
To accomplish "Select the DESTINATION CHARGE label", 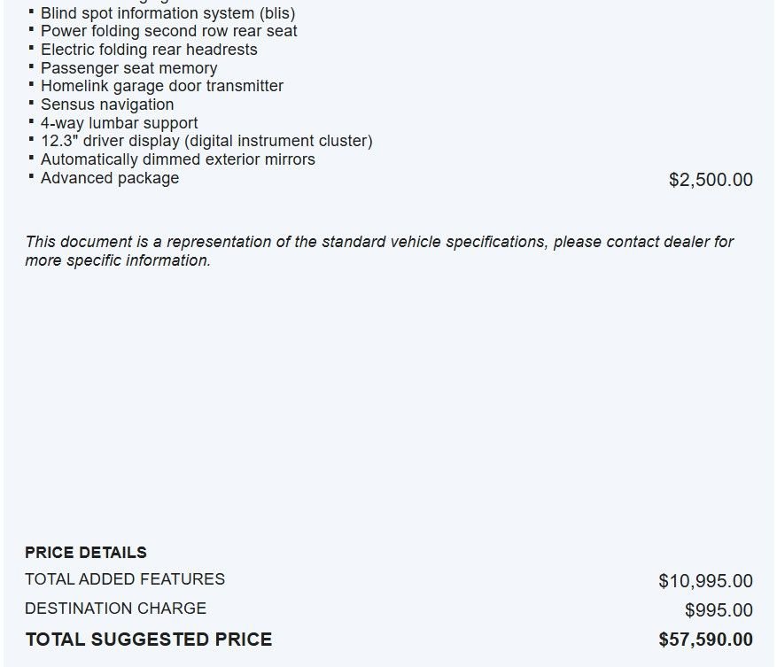I will pos(115,609).
